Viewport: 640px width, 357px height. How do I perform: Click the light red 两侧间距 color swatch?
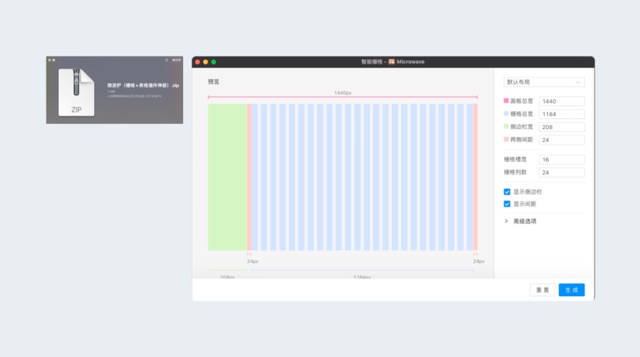[506, 139]
